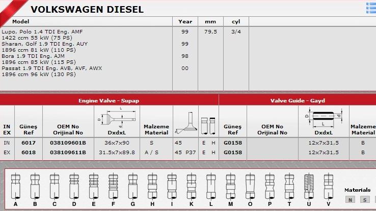
Task: Choose valve groove type I icon
Action: click(x=172, y=187)
